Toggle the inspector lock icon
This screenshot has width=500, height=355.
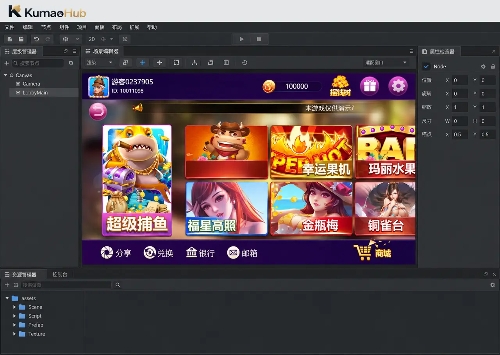[x=493, y=66]
